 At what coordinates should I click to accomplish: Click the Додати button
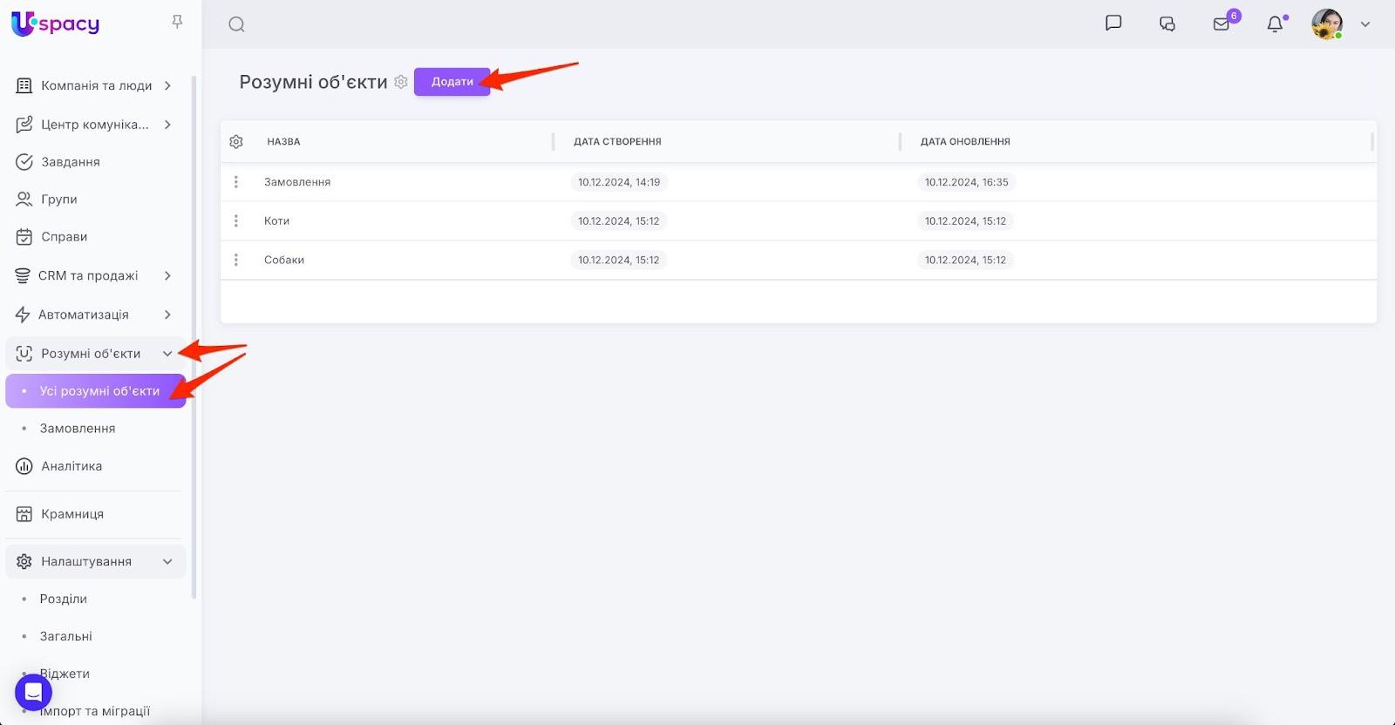click(x=452, y=82)
